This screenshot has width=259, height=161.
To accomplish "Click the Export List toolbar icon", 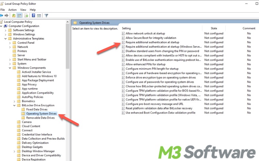I will pos(26,15).
